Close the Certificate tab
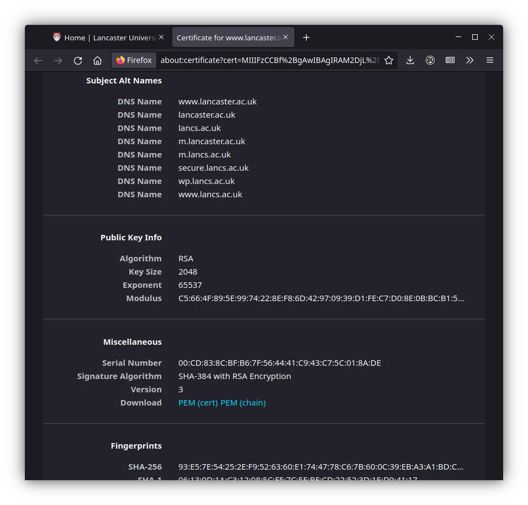Image resolution: width=528 pixels, height=505 pixels. 286,38
